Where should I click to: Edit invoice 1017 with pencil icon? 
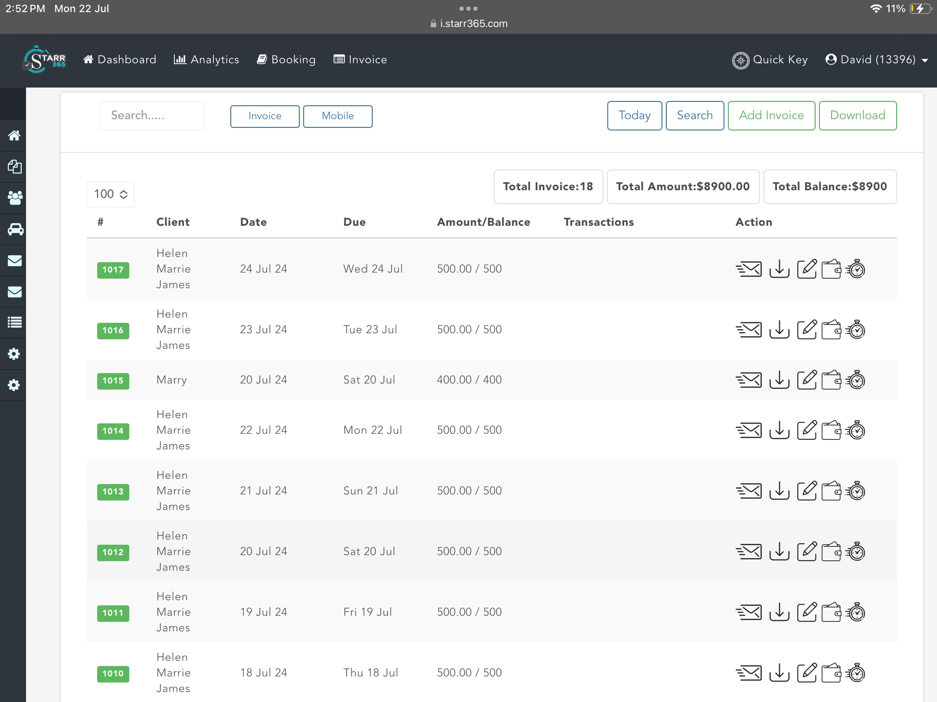pyautogui.click(x=807, y=269)
